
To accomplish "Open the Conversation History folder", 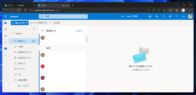I will pos(24,80).
